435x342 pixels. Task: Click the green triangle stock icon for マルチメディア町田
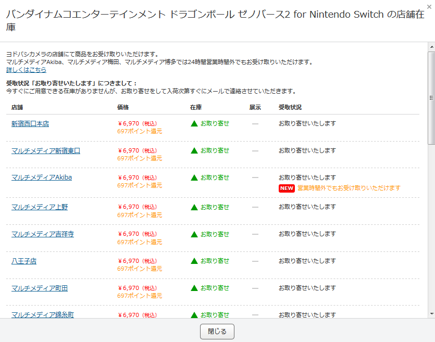point(194,288)
